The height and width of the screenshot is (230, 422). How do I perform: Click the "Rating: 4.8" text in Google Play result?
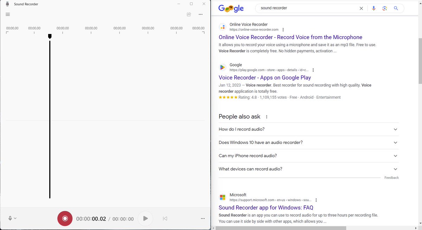tap(248, 97)
